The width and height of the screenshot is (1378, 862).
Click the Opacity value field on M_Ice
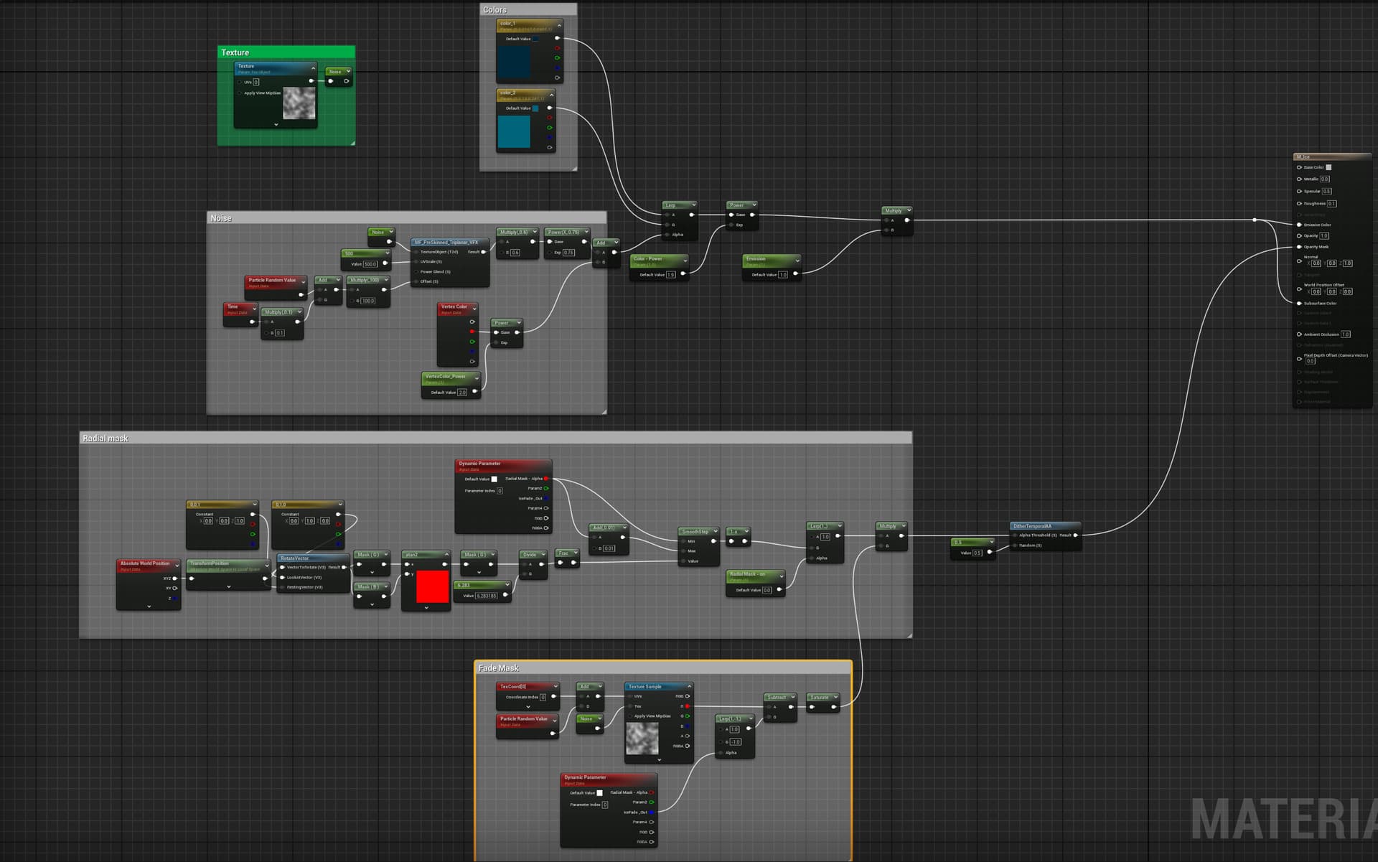point(1324,235)
